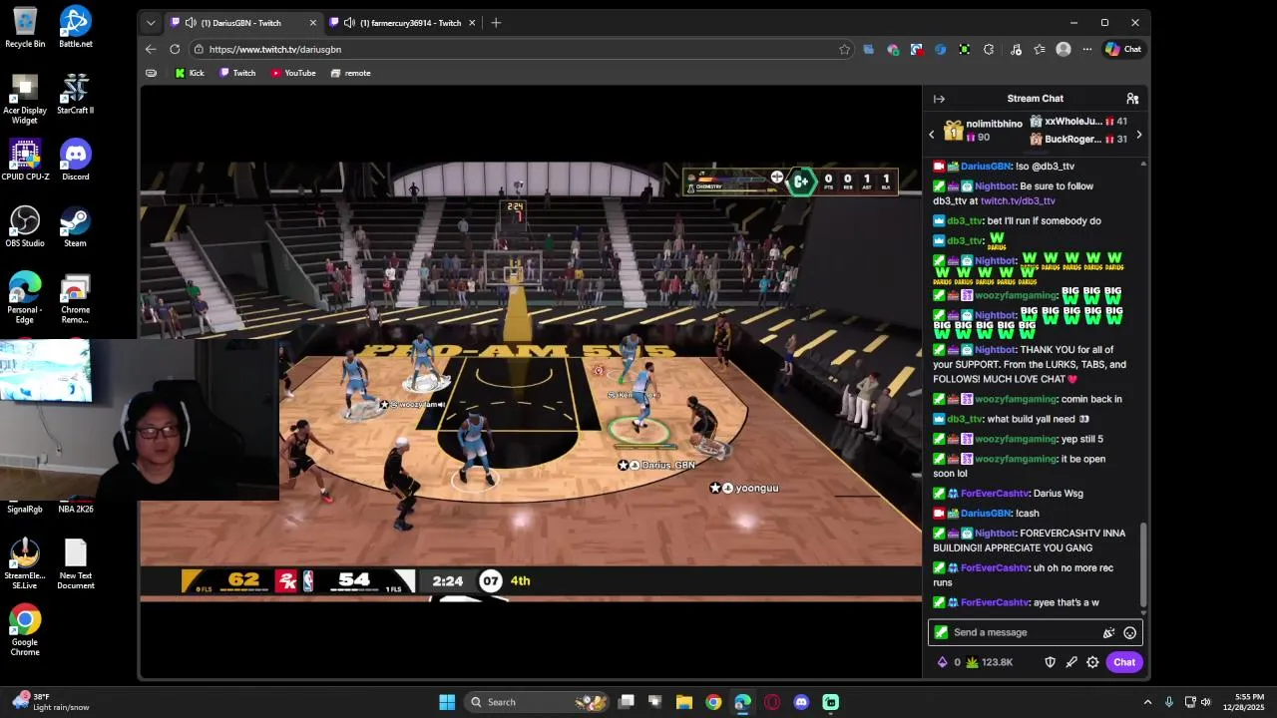The image size is (1277, 718).
Task: Select the Steam desktop icon
Action: pos(76,227)
